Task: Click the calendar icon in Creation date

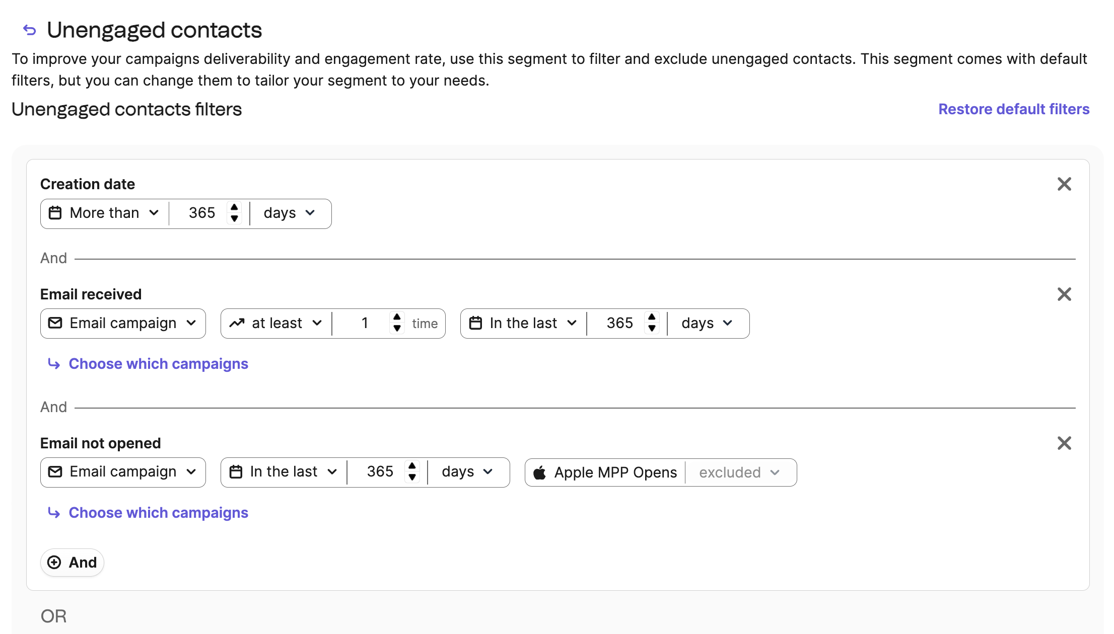Action: pos(55,213)
